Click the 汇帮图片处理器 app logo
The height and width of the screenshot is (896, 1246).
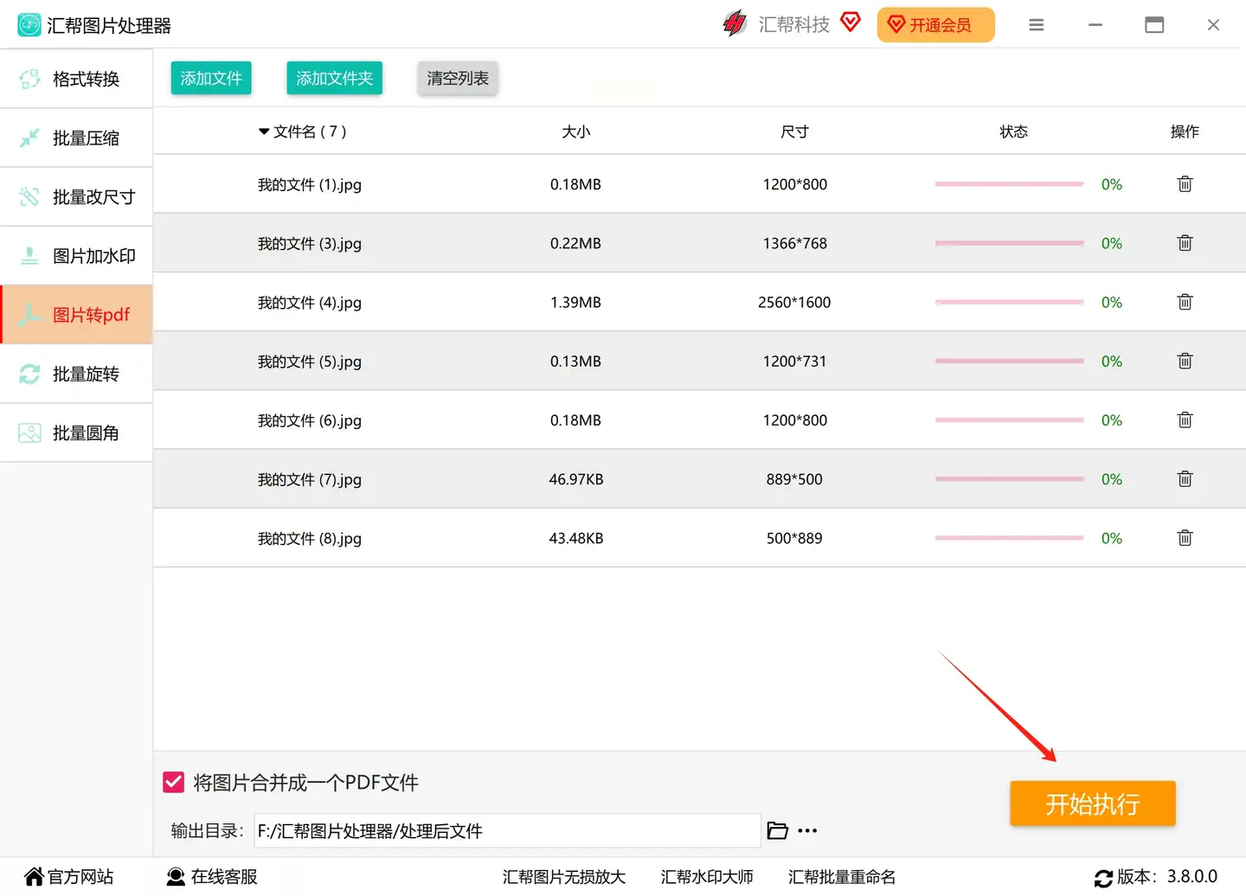(x=29, y=25)
